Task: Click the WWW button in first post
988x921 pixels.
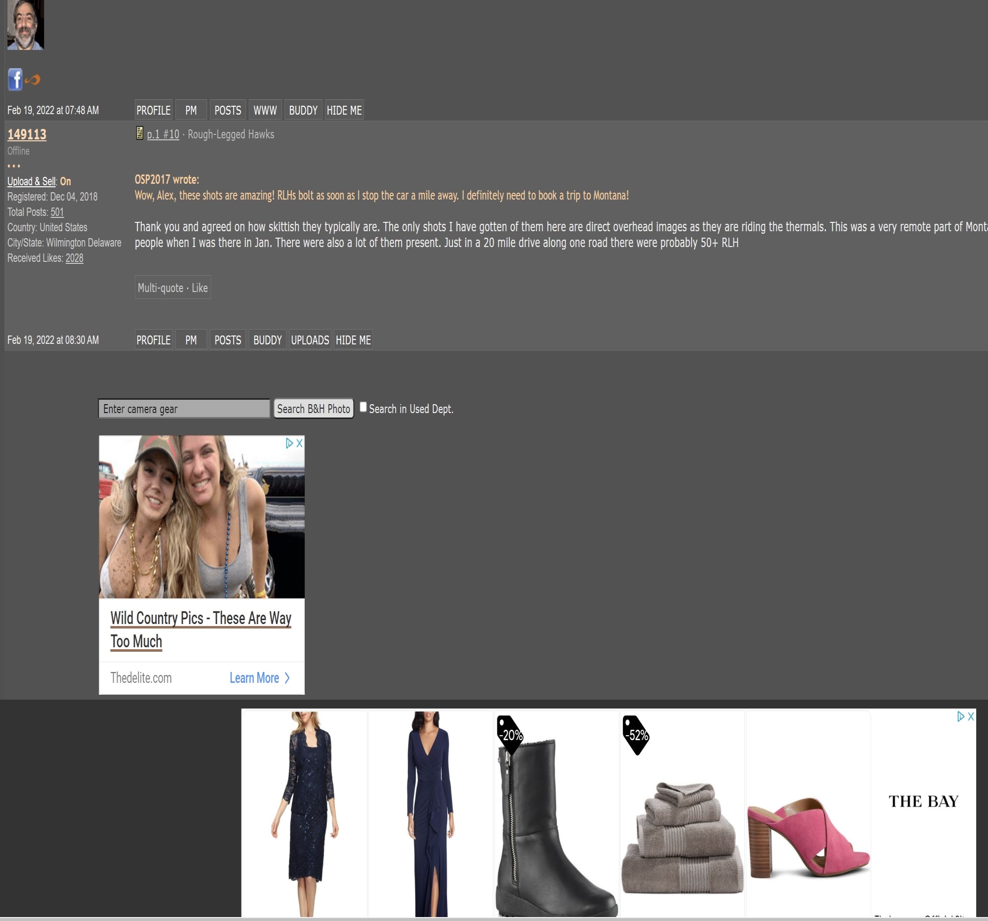Action: [x=265, y=110]
